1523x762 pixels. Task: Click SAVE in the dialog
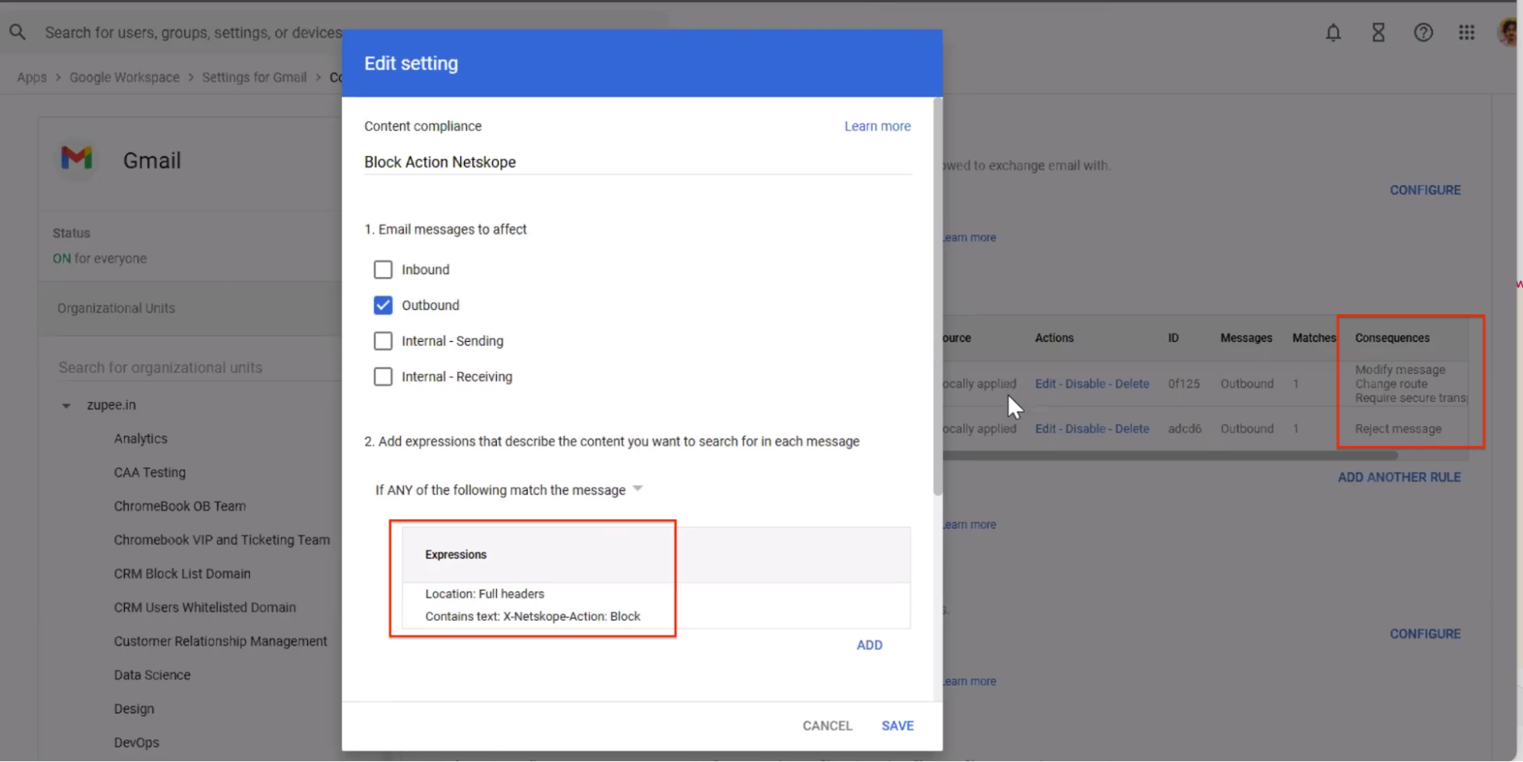click(x=897, y=725)
